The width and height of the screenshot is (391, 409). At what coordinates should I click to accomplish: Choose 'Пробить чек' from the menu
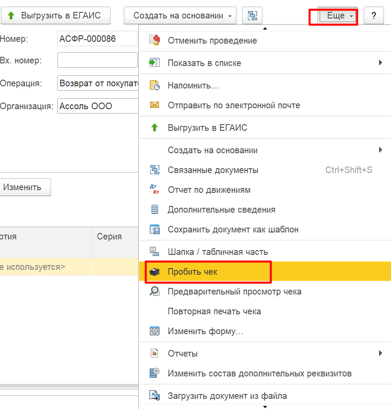(x=265, y=272)
